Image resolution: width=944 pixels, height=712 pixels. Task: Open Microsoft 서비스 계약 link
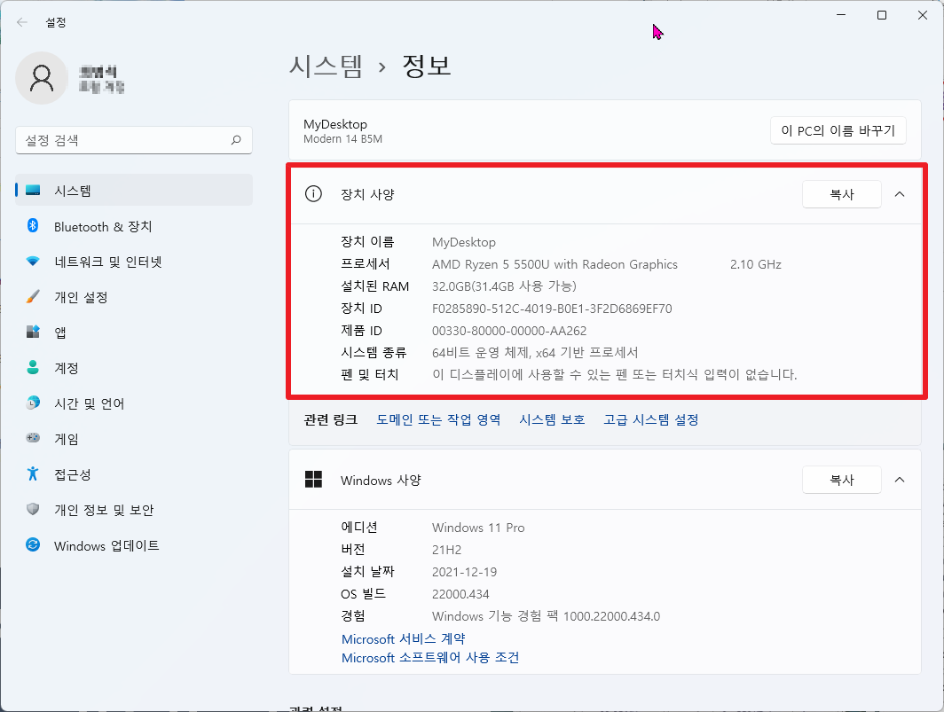[404, 638]
